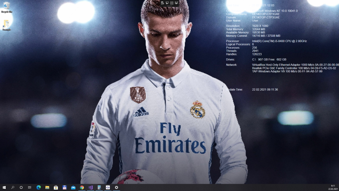Switch to Calculator on the taskbar
The image size is (339, 191).
point(99,188)
